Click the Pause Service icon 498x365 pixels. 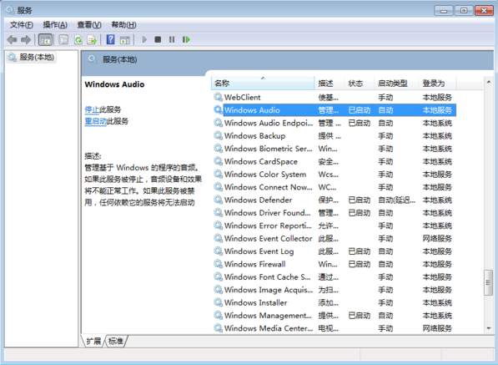pos(172,40)
